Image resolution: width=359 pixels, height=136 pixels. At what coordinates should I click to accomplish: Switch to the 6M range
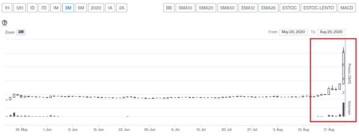81,8
